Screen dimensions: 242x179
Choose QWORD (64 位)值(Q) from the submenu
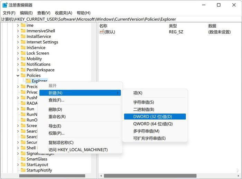pos(155,124)
